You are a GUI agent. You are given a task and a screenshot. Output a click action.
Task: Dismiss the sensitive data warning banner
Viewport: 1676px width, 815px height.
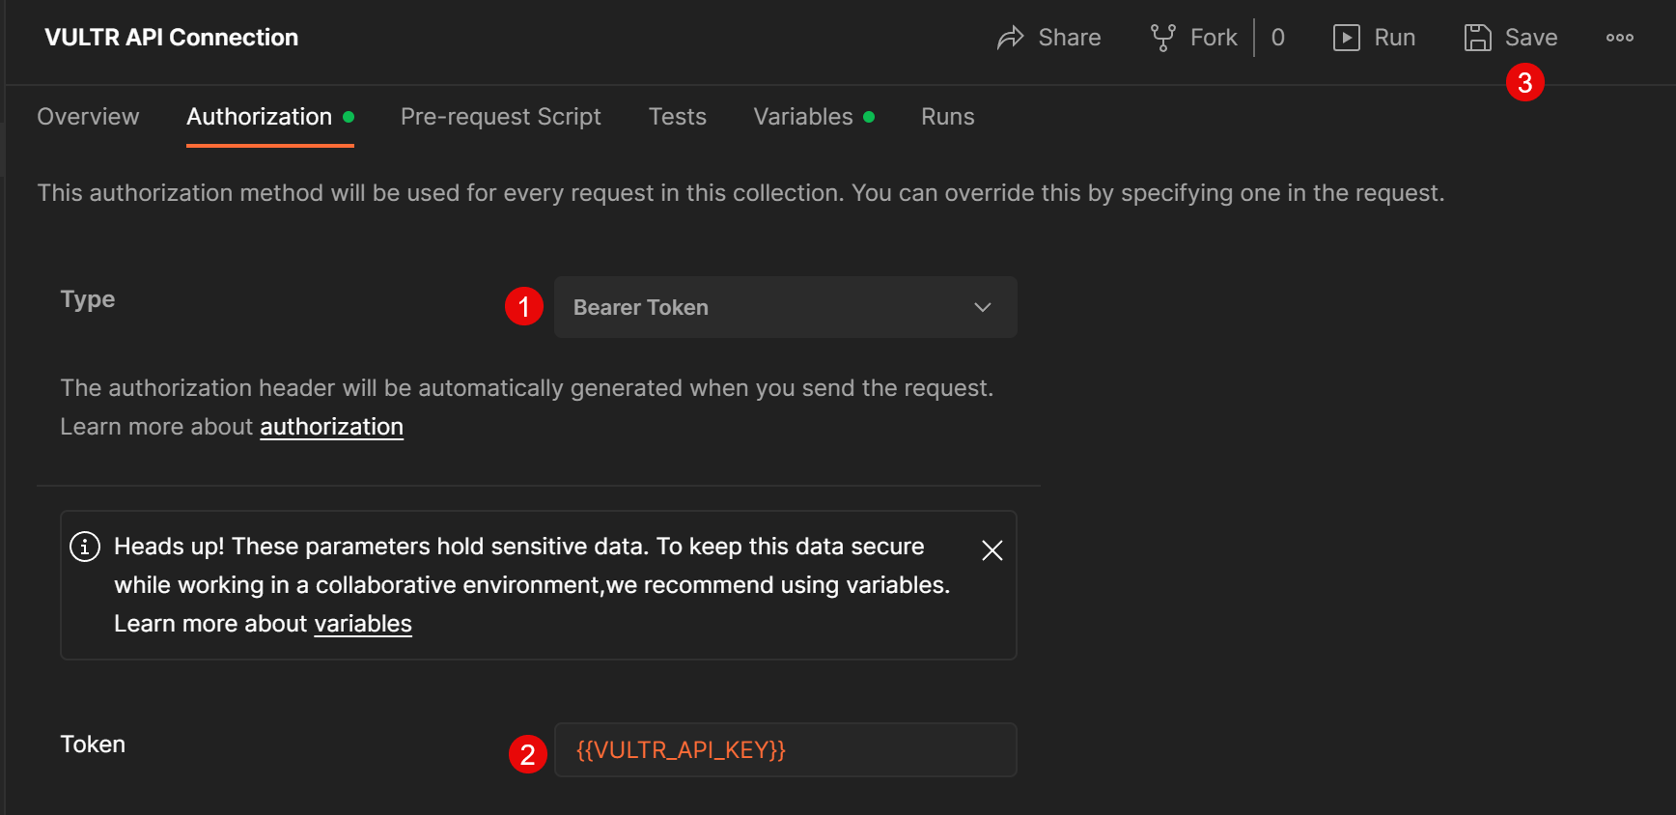pyautogui.click(x=992, y=550)
